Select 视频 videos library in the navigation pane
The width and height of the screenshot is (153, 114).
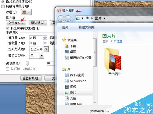(x=73, y=87)
